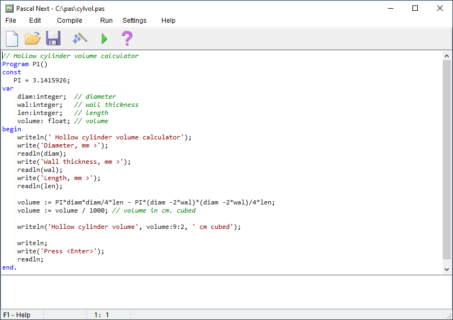Click the 'readln(wal);' line
This screenshot has width=453, height=320.
[40, 170]
